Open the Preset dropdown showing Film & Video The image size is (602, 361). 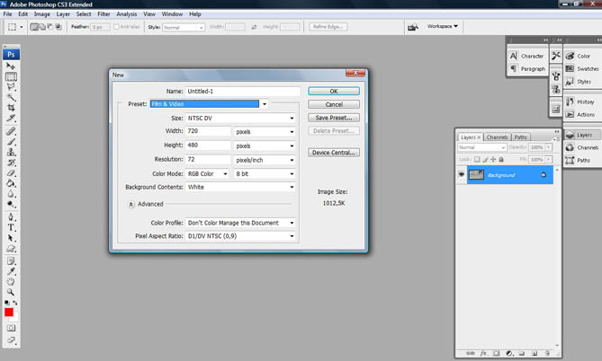click(x=265, y=104)
